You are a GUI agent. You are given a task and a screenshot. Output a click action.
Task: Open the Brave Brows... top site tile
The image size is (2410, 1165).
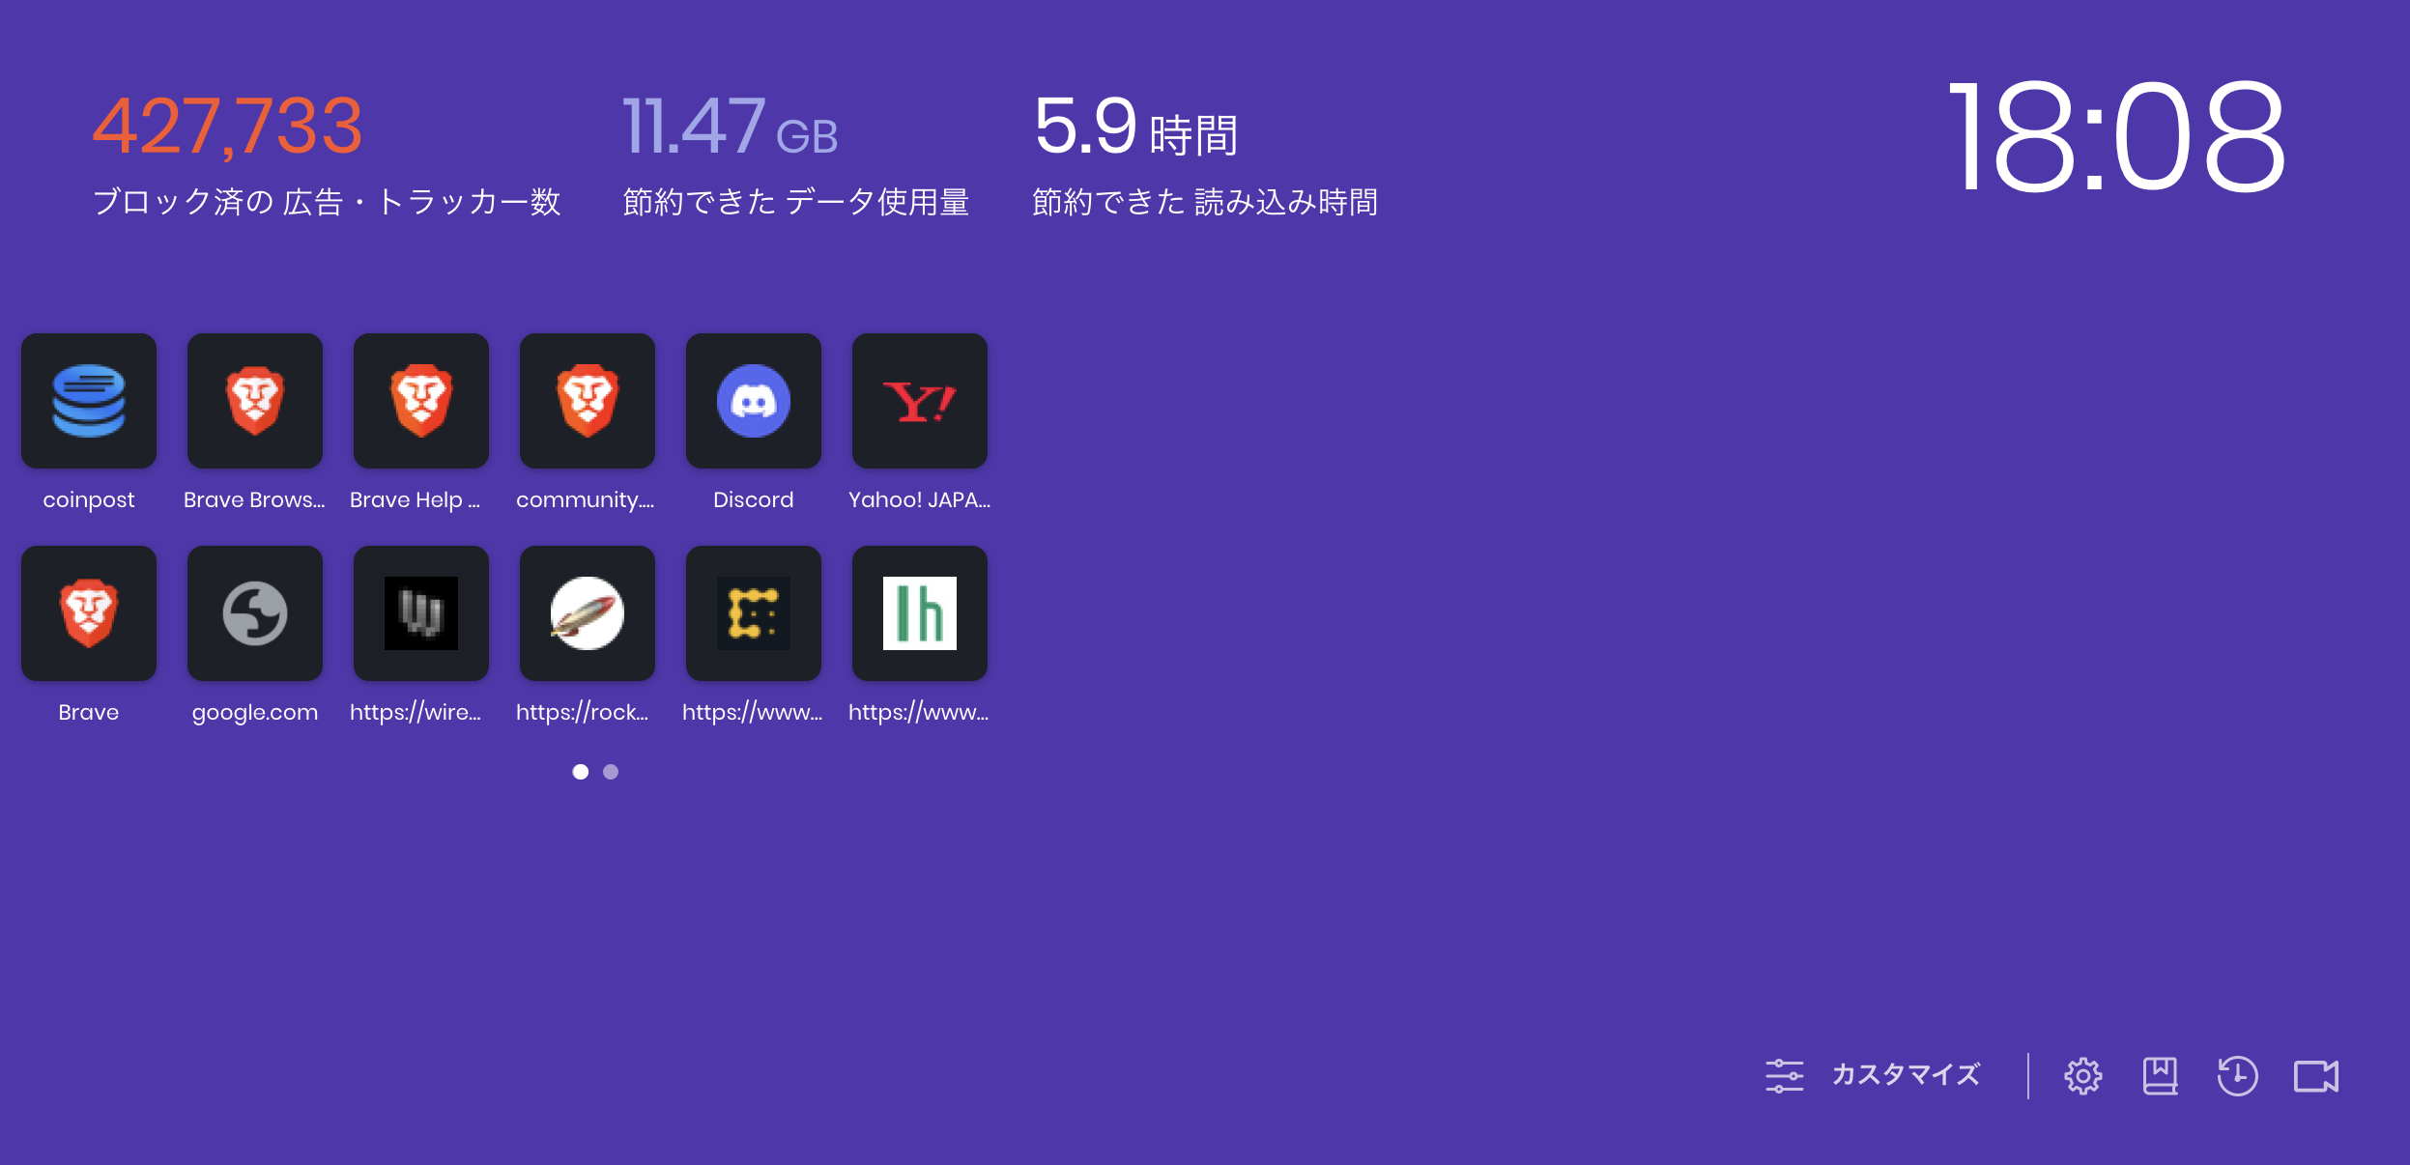click(x=255, y=401)
